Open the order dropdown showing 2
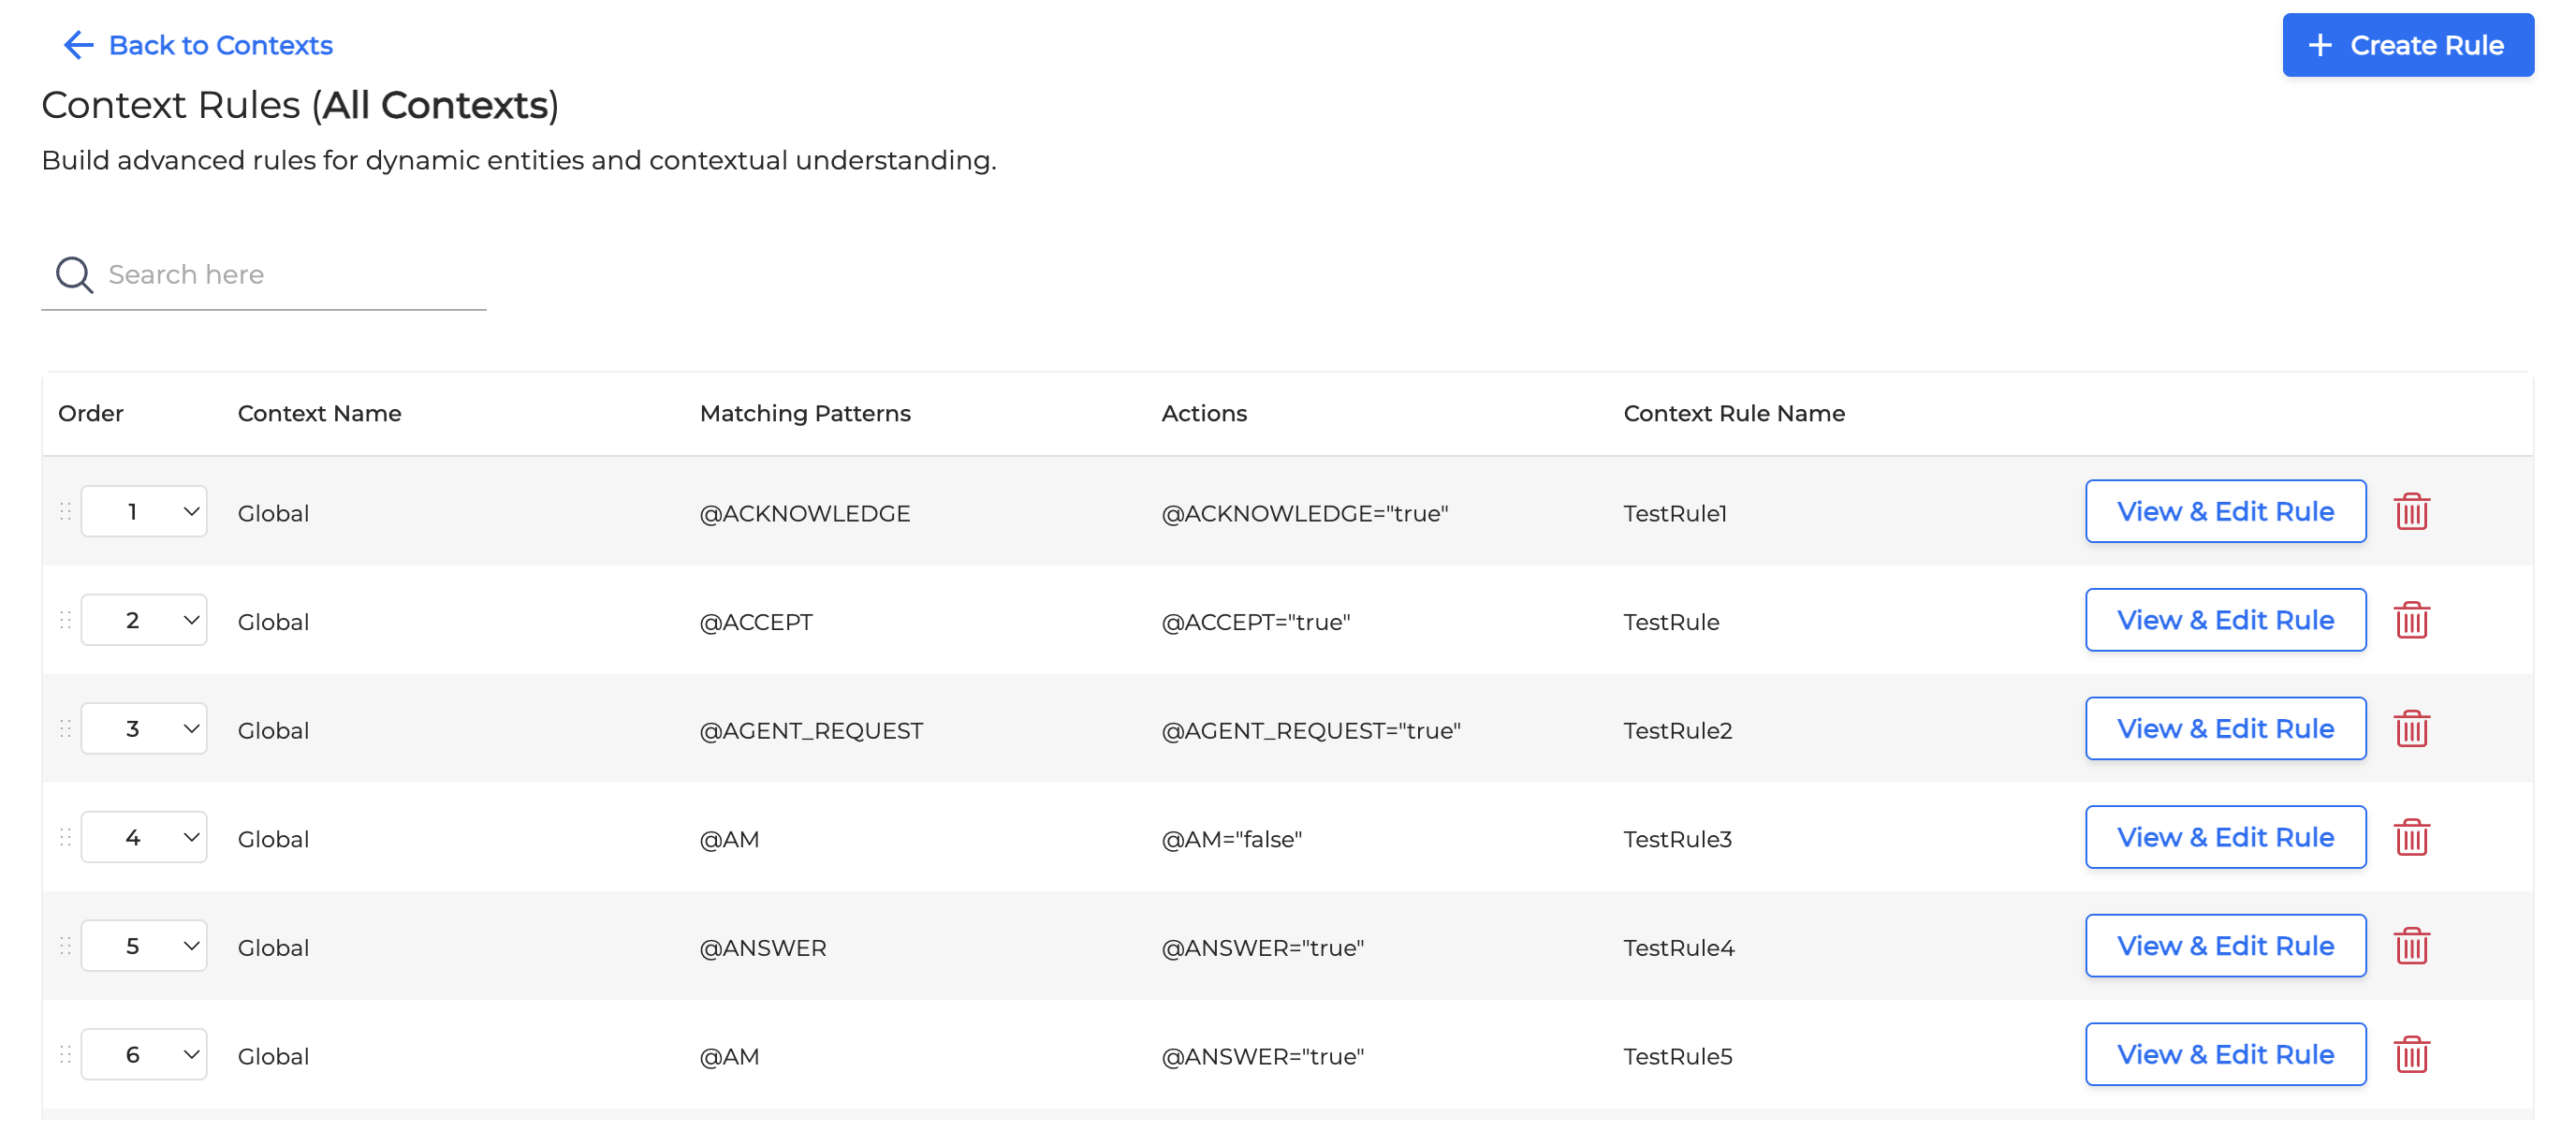Image resolution: width=2576 pixels, height=1131 pixels. click(144, 620)
